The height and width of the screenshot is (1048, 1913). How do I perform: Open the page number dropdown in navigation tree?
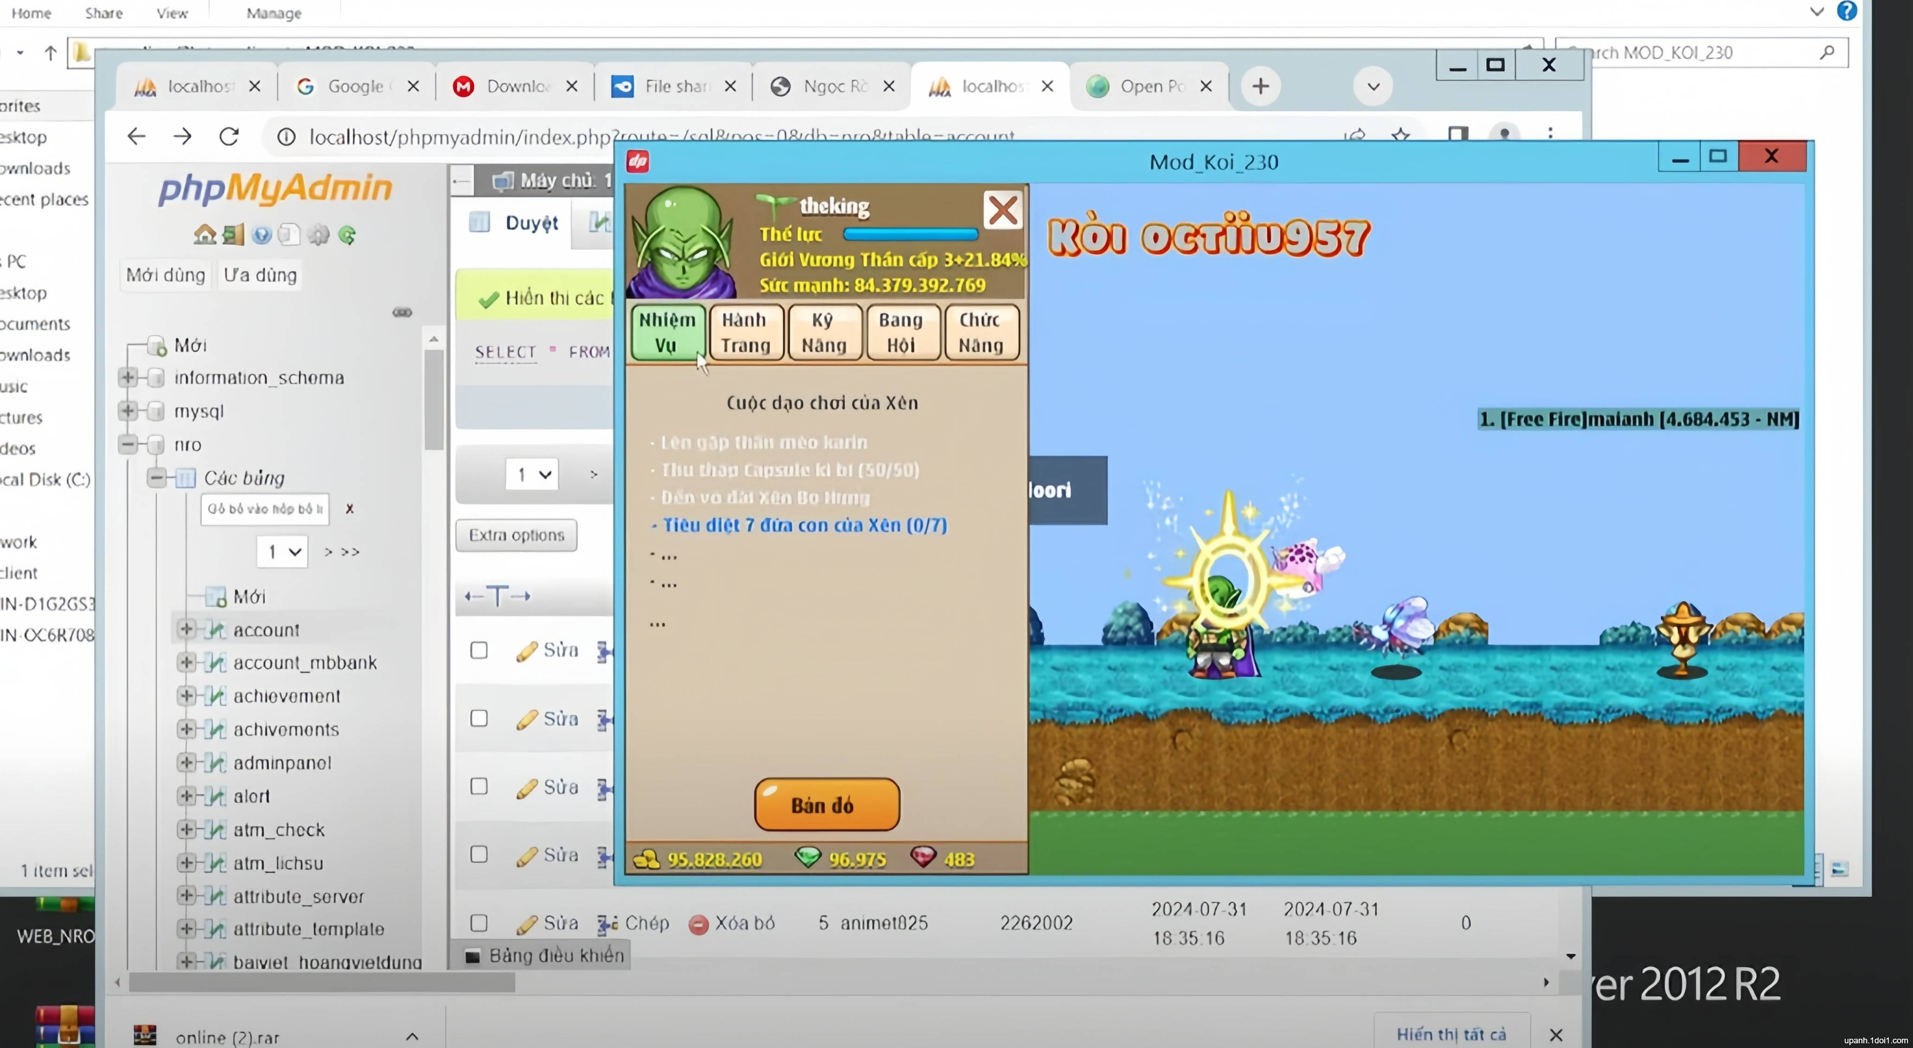tap(282, 551)
